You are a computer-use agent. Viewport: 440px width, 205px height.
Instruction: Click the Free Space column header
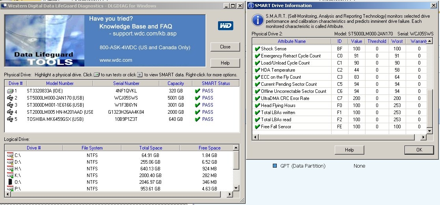210,148
